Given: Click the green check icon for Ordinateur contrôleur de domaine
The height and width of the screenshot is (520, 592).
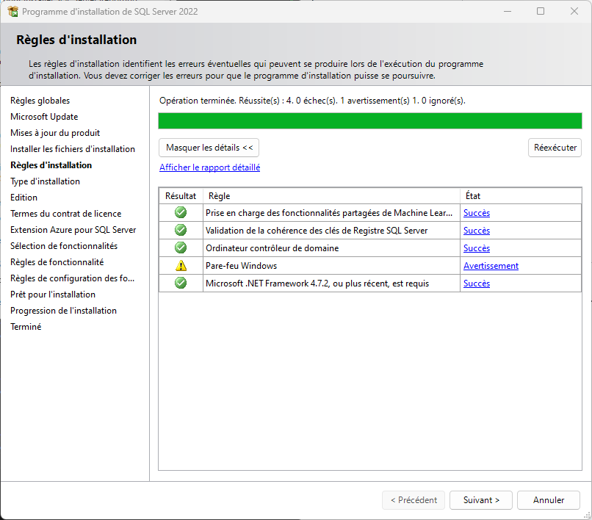Looking at the screenshot, I should 181,248.
